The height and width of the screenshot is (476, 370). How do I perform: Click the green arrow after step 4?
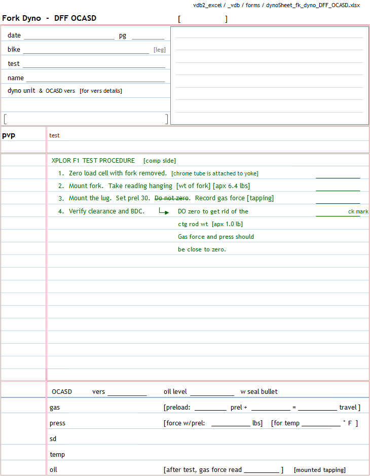pos(164,212)
